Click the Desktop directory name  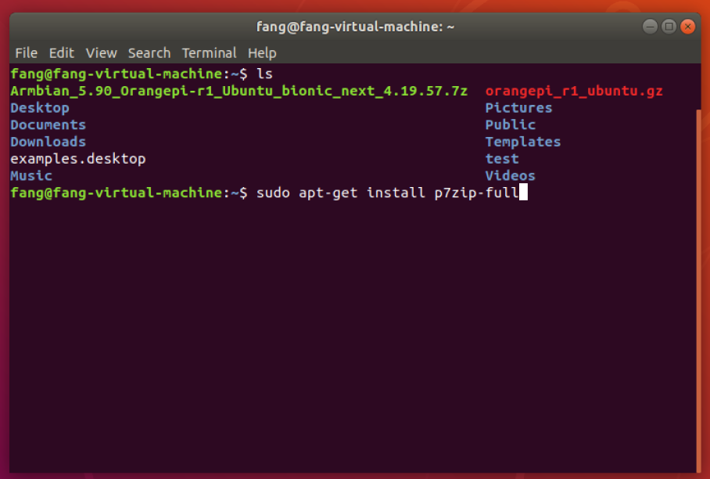(40, 108)
